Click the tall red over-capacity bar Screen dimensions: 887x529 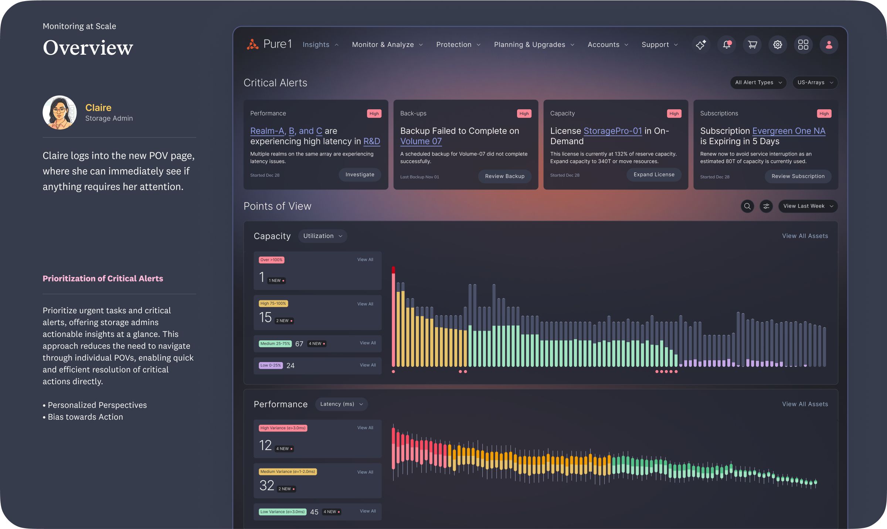pos(393,318)
